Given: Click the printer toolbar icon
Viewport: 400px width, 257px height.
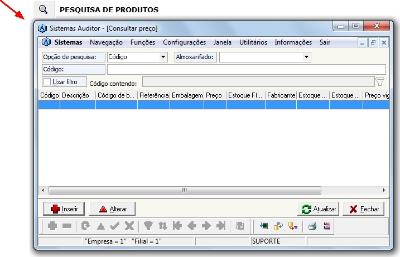Looking at the screenshot, I should click(312, 226).
